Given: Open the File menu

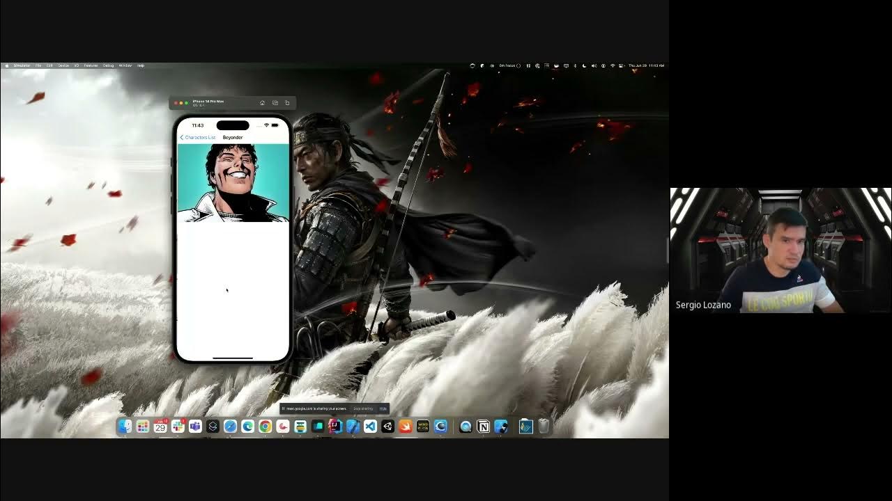Looking at the screenshot, I should pyautogui.click(x=38, y=65).
